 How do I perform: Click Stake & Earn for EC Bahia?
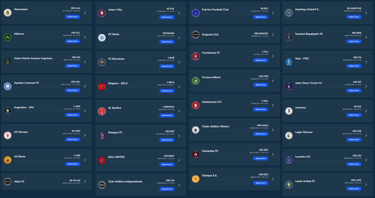coord(167,42)
